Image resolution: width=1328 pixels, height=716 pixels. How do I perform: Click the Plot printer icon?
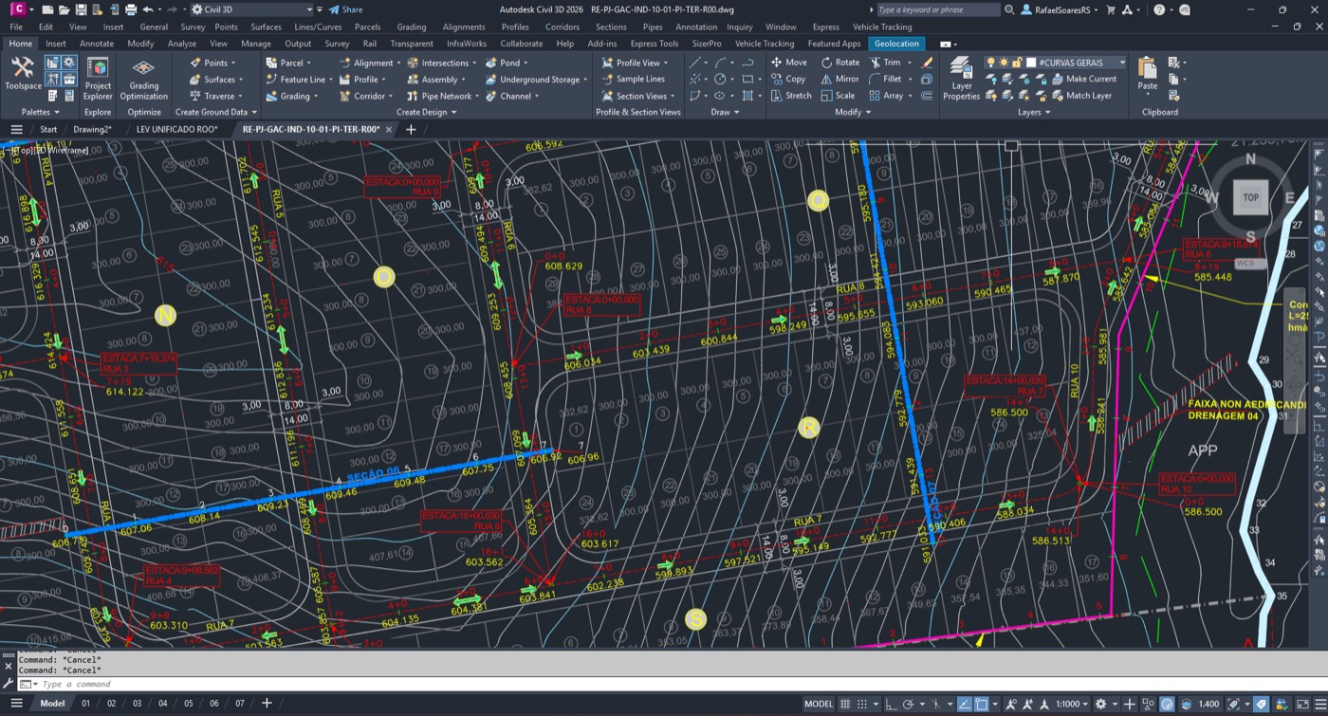pyautogui.click(x=130, y=9)
